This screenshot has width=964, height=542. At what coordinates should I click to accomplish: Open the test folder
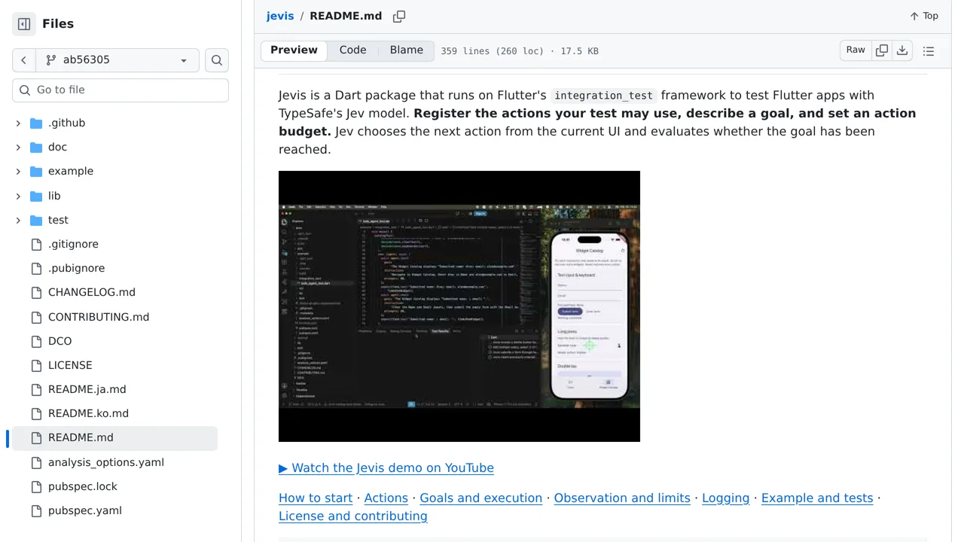(x=58, y=220)
